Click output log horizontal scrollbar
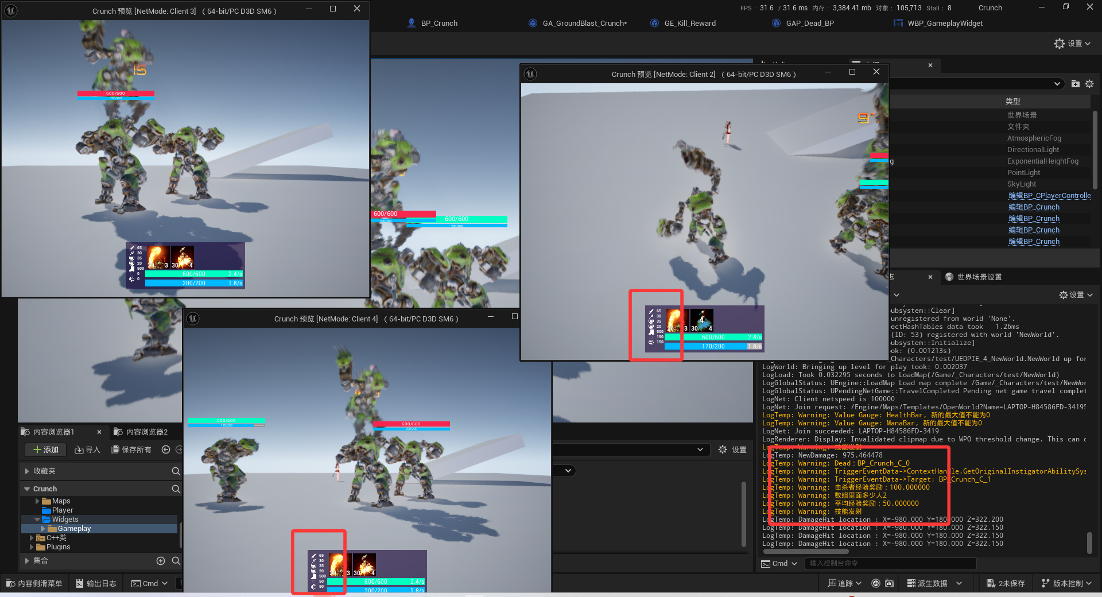The width and height of the screenshot is (1102, 597). pyautogui.click(x=806, y=552)
